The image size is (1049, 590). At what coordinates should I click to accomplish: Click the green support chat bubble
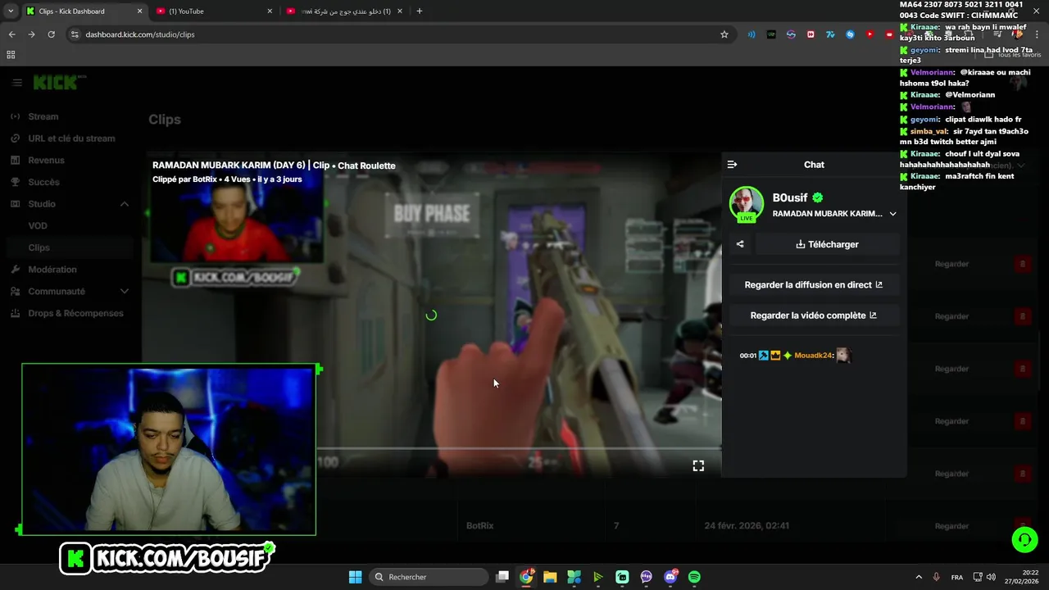click(x=1024, y=540)
